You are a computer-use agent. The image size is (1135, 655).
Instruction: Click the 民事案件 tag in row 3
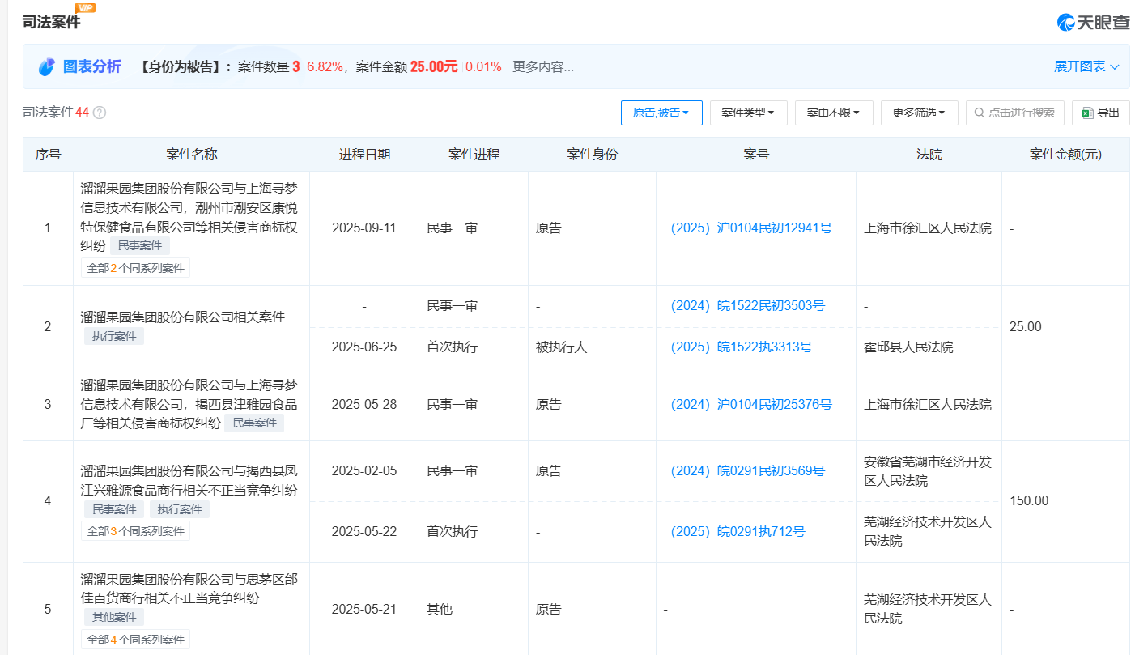click(x=254, y=423)
